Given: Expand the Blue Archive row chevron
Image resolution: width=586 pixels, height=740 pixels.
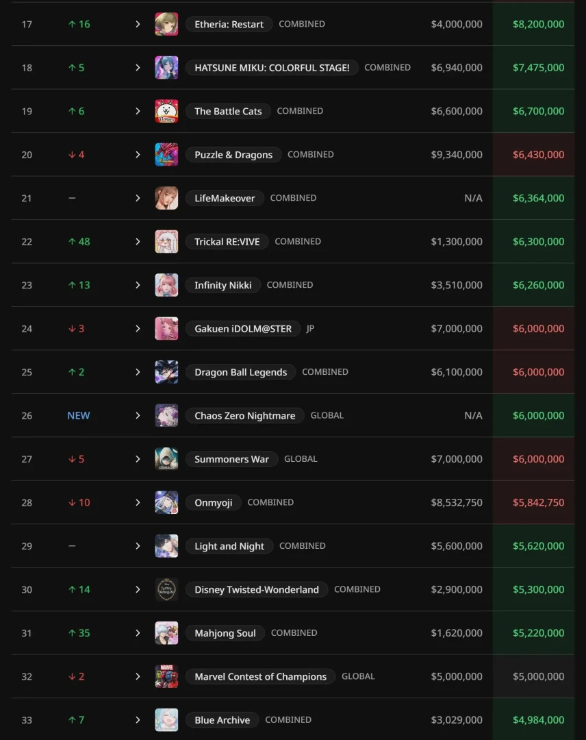Looking at the screenshot, I should click(x=138, y=720).
